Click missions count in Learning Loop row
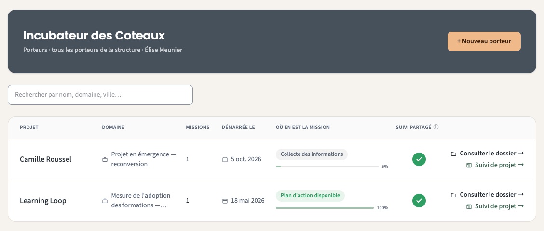 (x=188, y=201)
